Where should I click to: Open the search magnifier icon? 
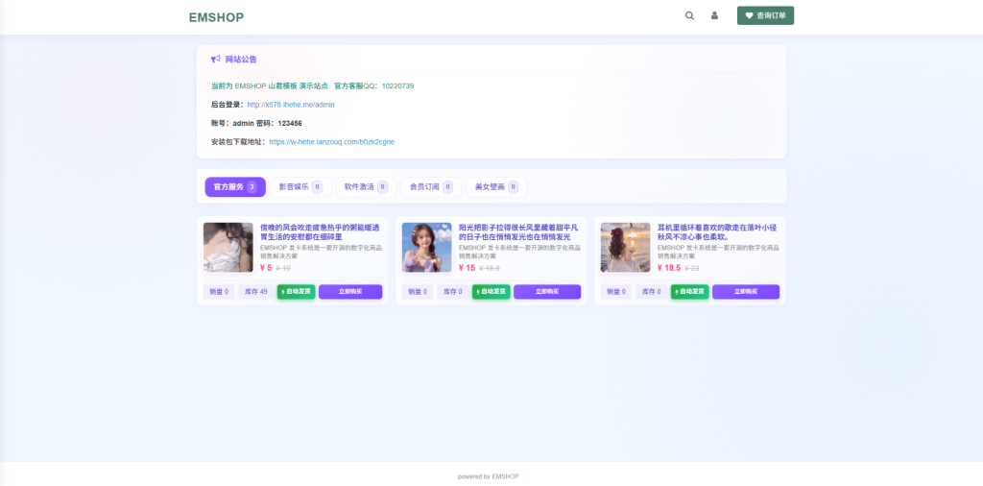point(689,15)
